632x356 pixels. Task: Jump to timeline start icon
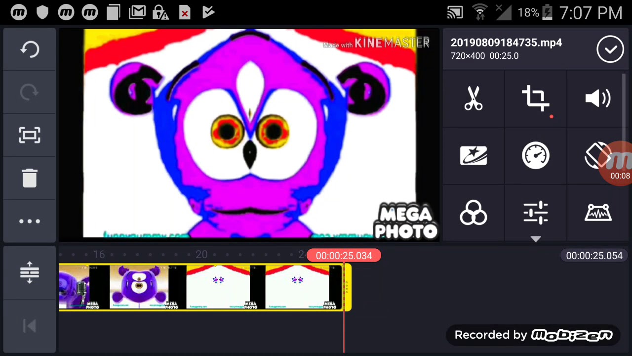tap(30, 326)
